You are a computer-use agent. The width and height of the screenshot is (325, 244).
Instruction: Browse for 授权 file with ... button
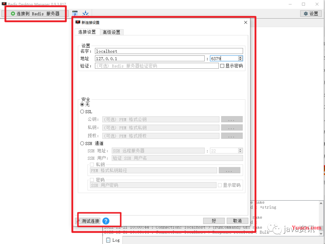click(232, 136)
